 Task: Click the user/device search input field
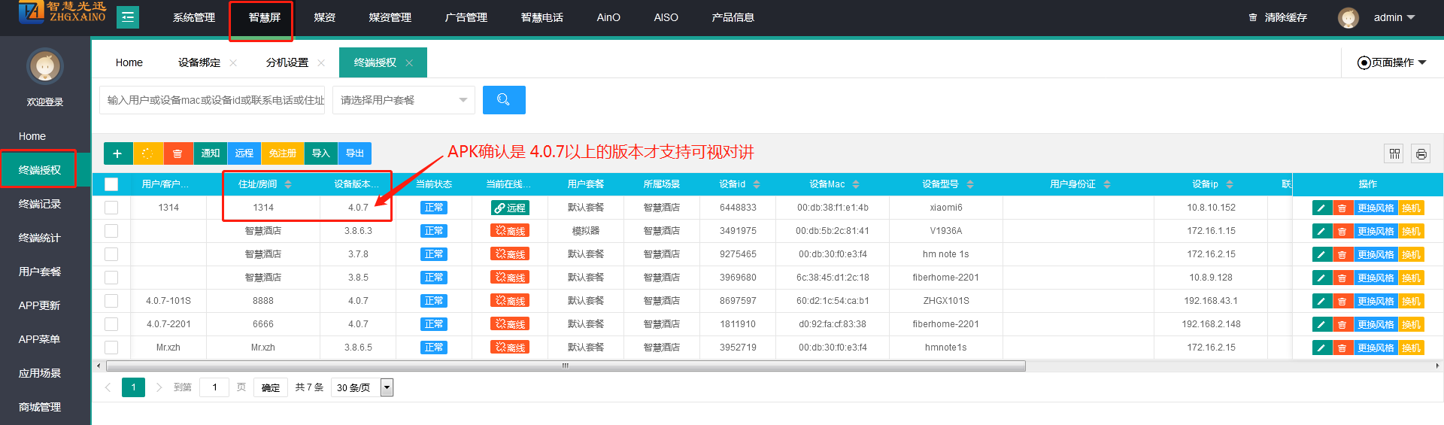pyautogui.click(x=212, y=100)
